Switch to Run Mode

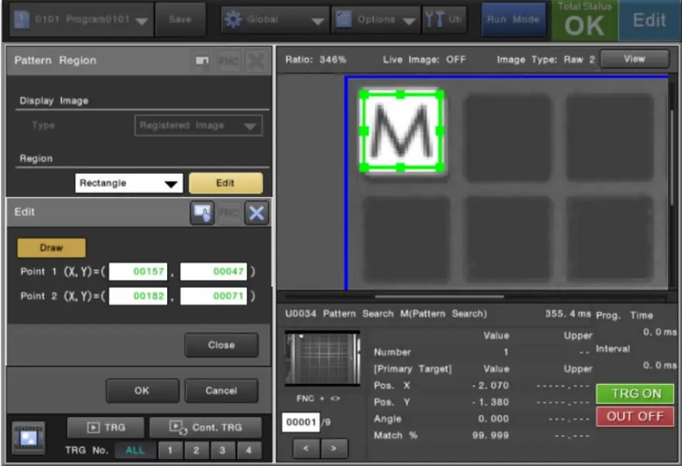pyautogui.click(x=513, y=20)
